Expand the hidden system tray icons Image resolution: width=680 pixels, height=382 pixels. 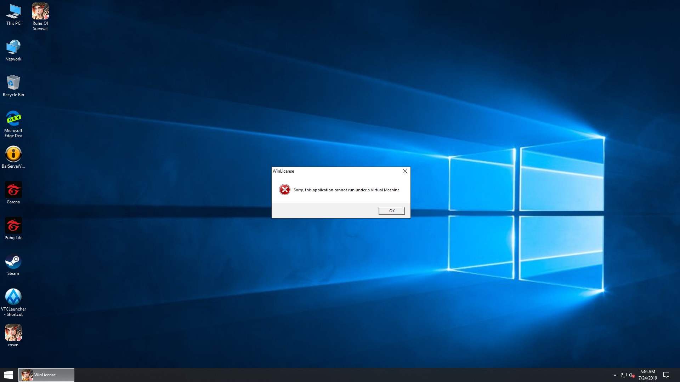point(615,375)
